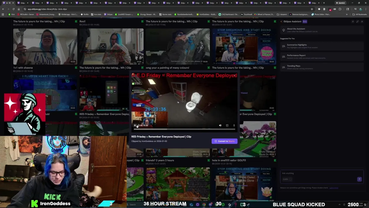369x208 pixels.
Task: Seek along the clip progress bar
Action: (x=184, y=129)
